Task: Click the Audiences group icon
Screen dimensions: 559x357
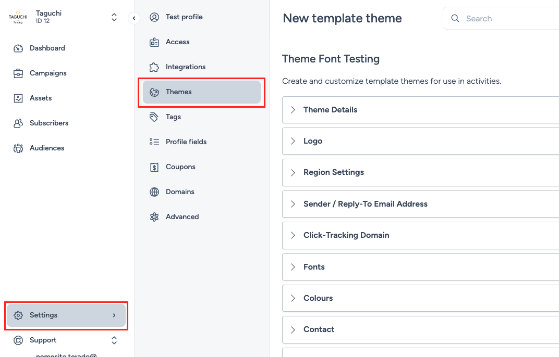Action: pos(18,148)
